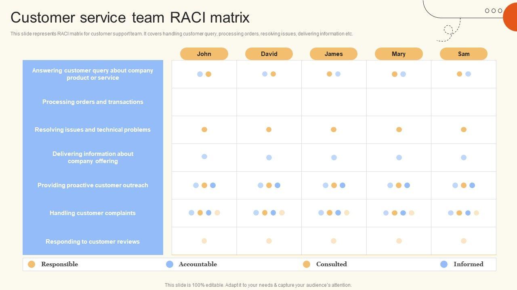
Task: Click the 'Accountable' legend label
Action: click(x=198, y=264)
